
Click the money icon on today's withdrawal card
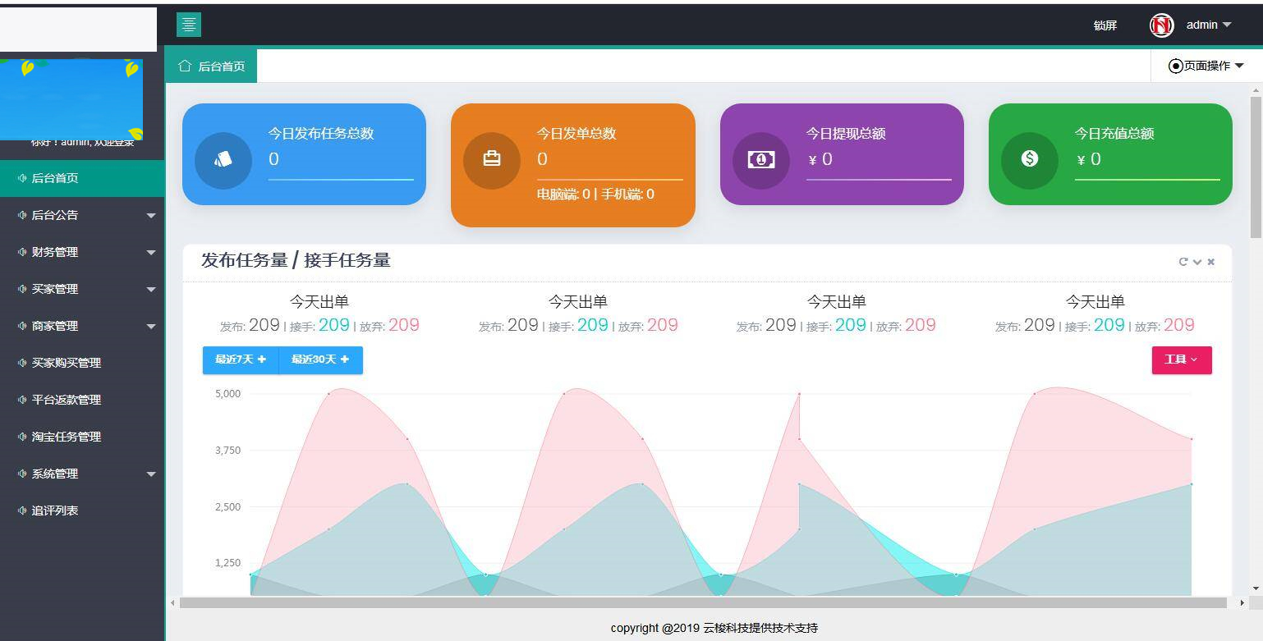tap(760, 161)
